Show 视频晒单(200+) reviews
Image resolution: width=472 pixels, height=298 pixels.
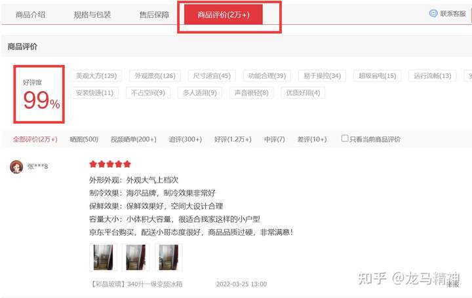click(x=133, y=140)
